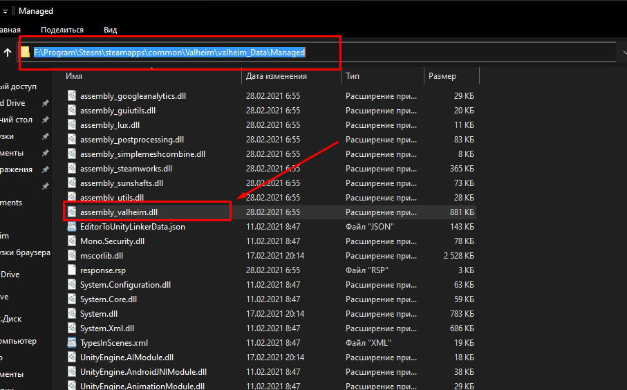Sort by the Дата изменения column
Screen dimensions: 627x390
[277, 76]
